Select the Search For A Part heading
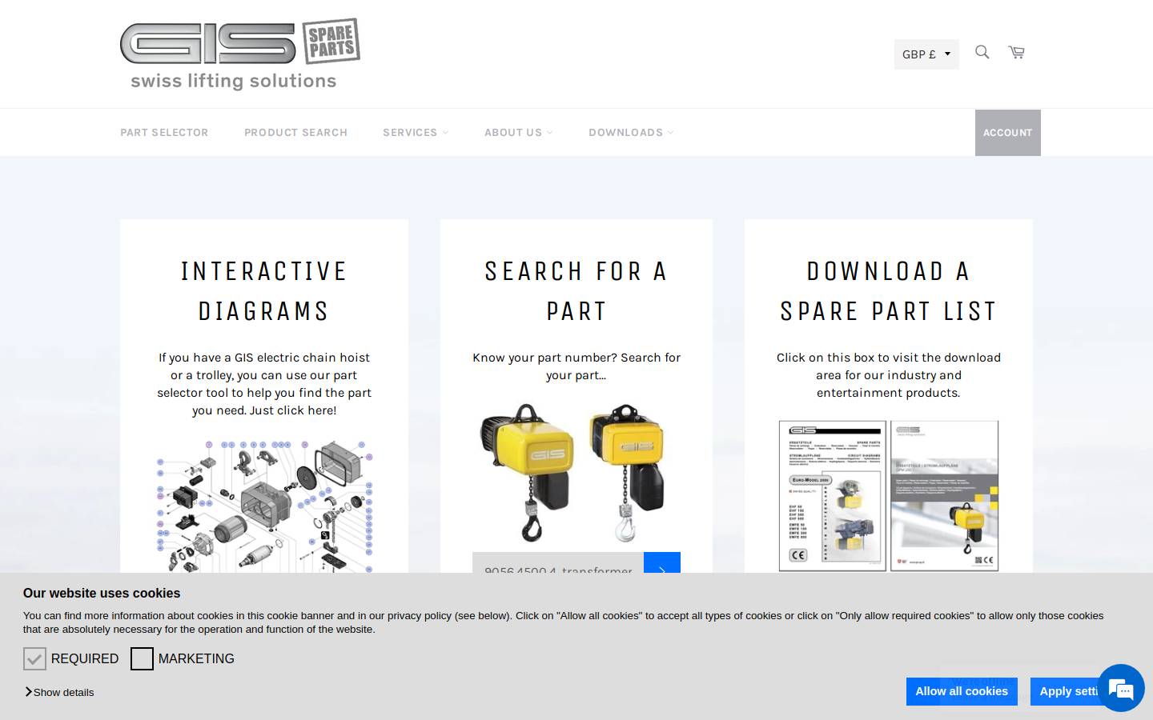The image size is (1153, 720). pos(576,290)
